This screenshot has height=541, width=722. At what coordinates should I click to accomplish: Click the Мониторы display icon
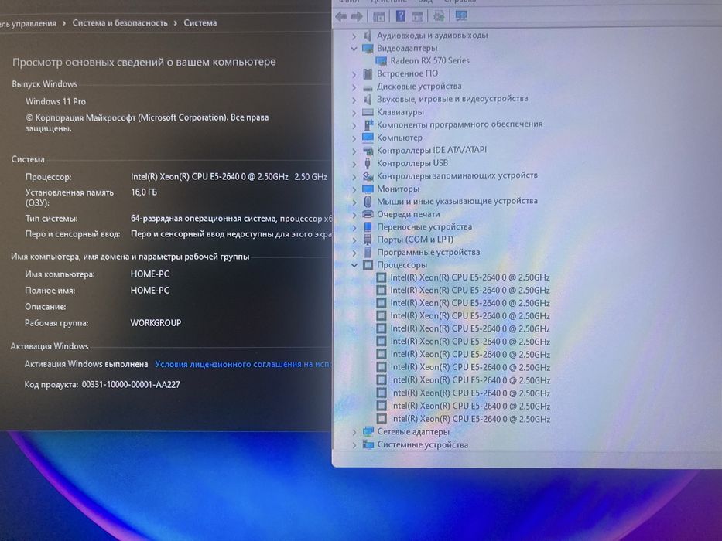(x=368, y=189)
